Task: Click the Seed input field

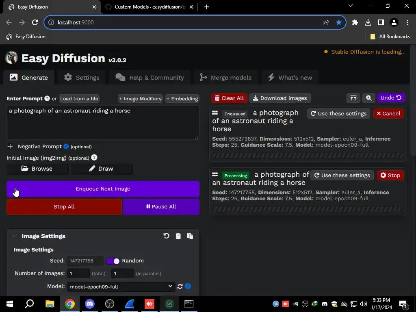Action: (x=85, y=261)
